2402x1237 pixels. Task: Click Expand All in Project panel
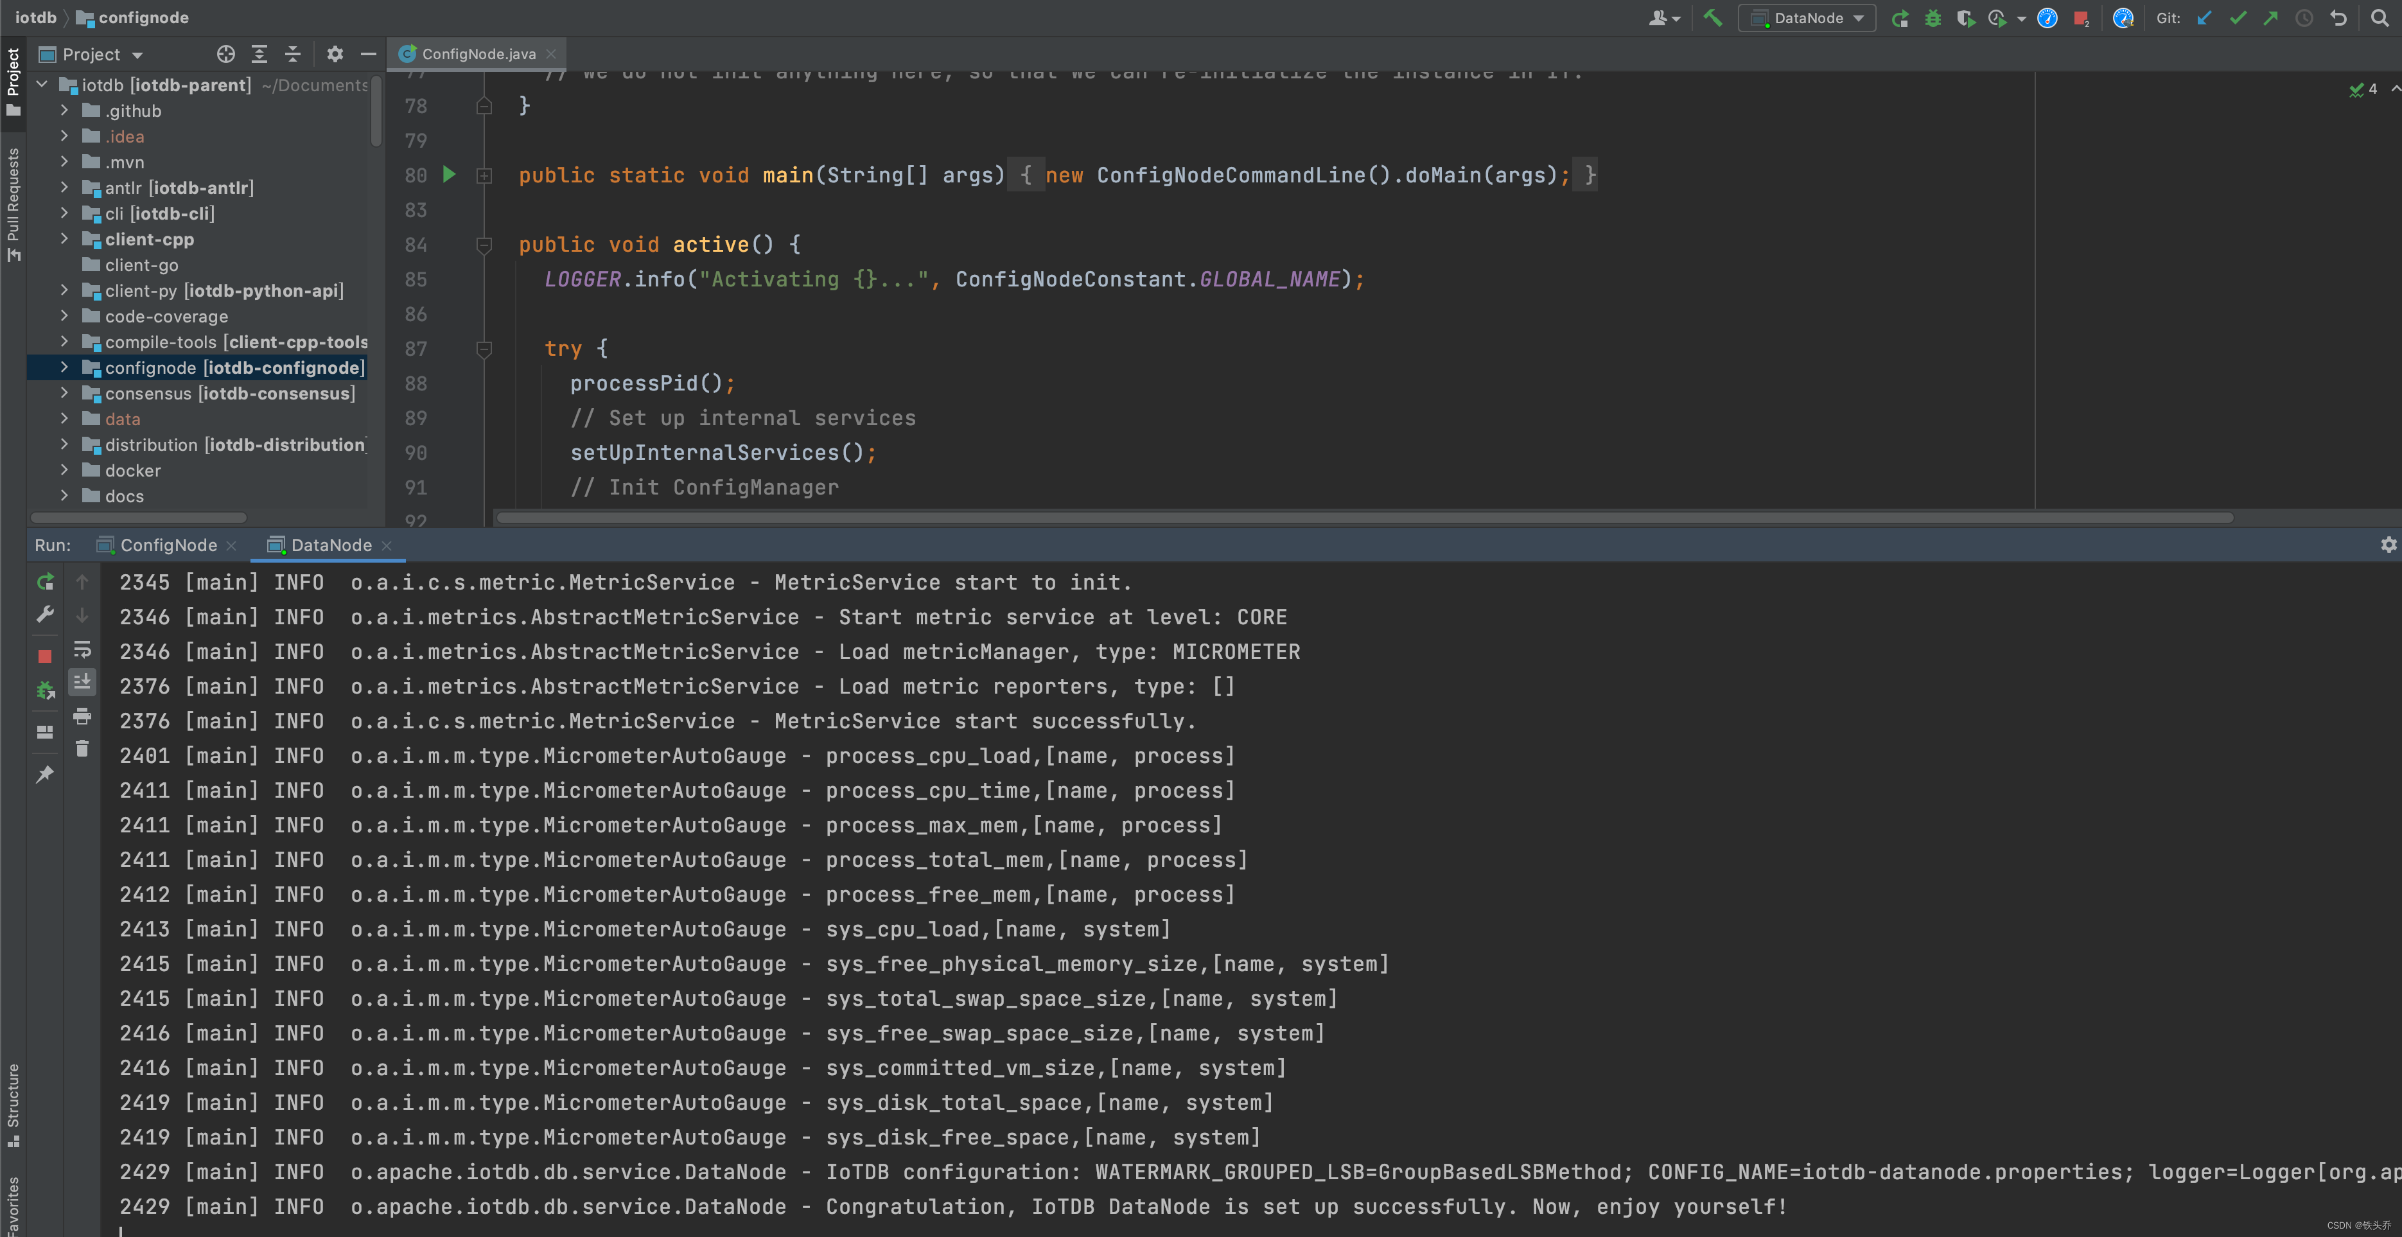coord(259,54)
